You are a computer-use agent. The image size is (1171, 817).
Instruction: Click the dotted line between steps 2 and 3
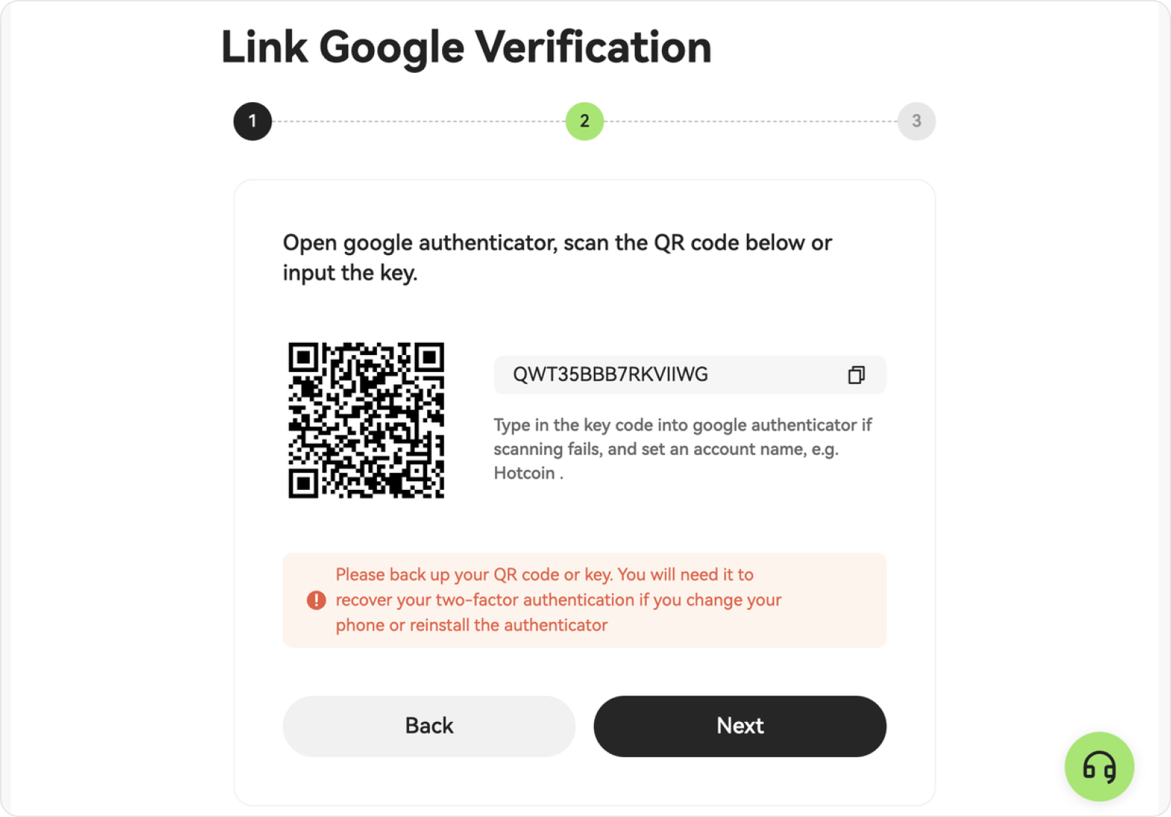point(750,121)
